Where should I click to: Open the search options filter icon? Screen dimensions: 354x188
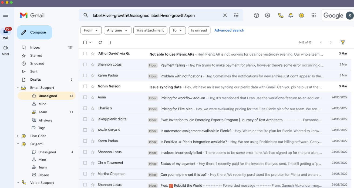coord(236,15)
